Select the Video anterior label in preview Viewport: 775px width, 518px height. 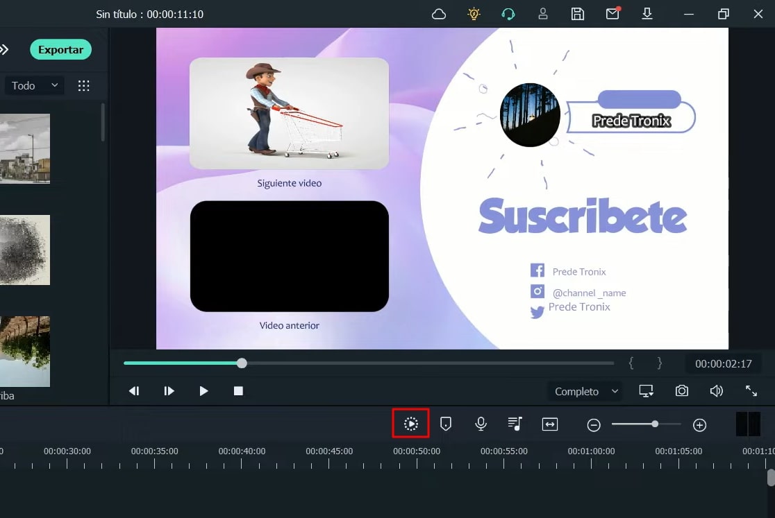289,326
